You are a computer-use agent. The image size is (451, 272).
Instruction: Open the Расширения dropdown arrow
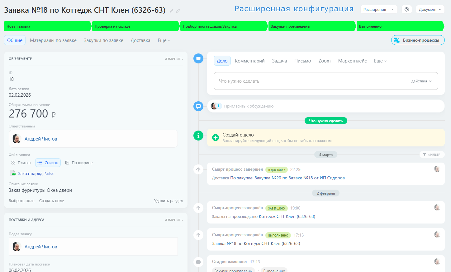pyautogui.click(x=393, y=9)
